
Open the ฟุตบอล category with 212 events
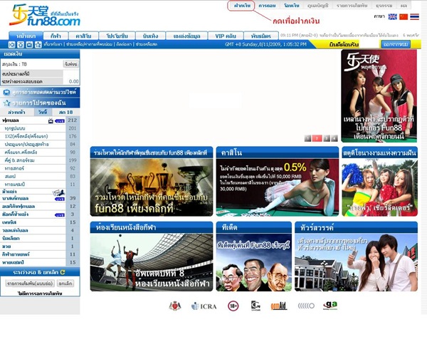coord(40,120)
